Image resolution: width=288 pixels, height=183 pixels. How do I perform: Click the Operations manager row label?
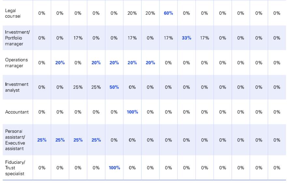coord(16,63)
